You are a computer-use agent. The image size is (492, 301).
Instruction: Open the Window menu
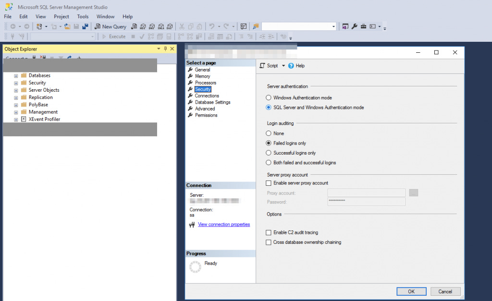coord(105,17)
